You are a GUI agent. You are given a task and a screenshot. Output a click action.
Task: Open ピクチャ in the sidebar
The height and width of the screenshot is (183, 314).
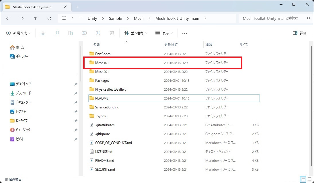click(18, 112)
